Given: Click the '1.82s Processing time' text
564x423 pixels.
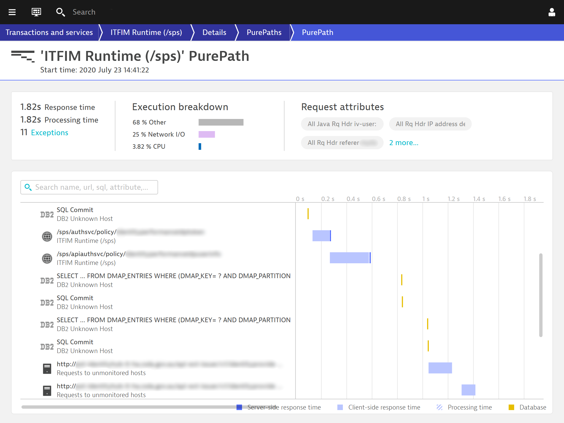Looking at the screenshot, I should pyautogui.click(x=59, y=120).
